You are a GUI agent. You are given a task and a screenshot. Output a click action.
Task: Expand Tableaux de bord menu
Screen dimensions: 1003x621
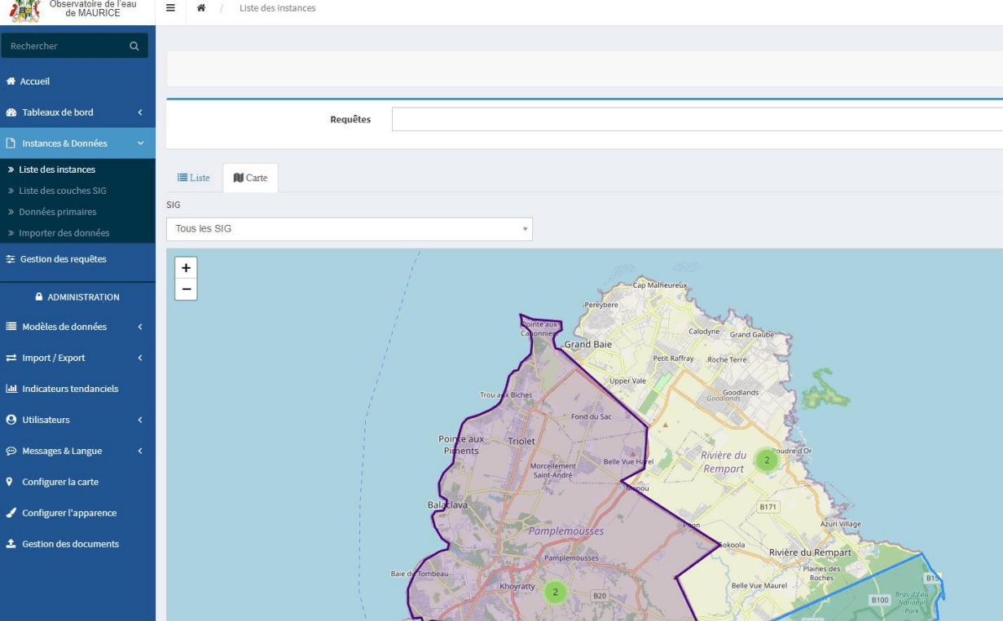click(x=77, y=112)
